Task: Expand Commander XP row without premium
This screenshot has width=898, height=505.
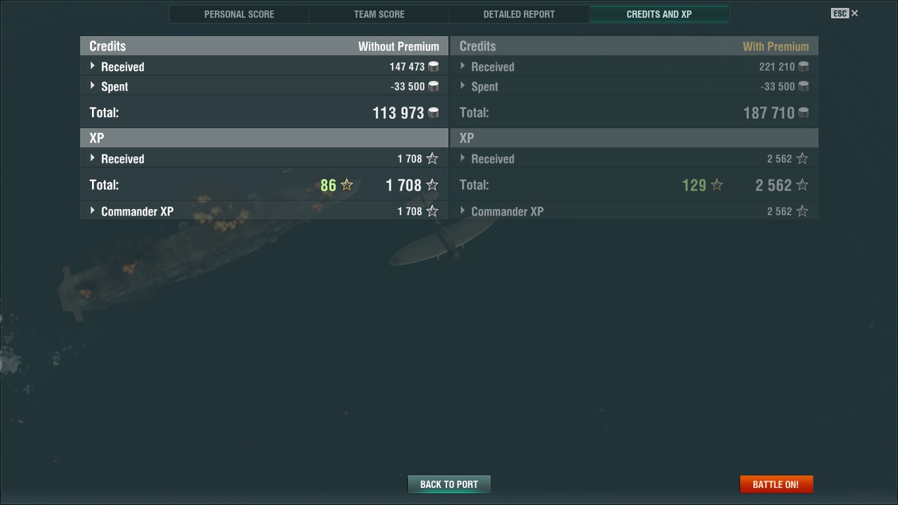Action: click(x=264, y=211)
